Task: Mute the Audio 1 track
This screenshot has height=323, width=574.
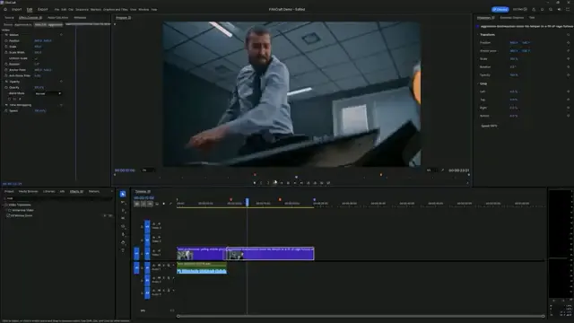Action: pos(159,266)
